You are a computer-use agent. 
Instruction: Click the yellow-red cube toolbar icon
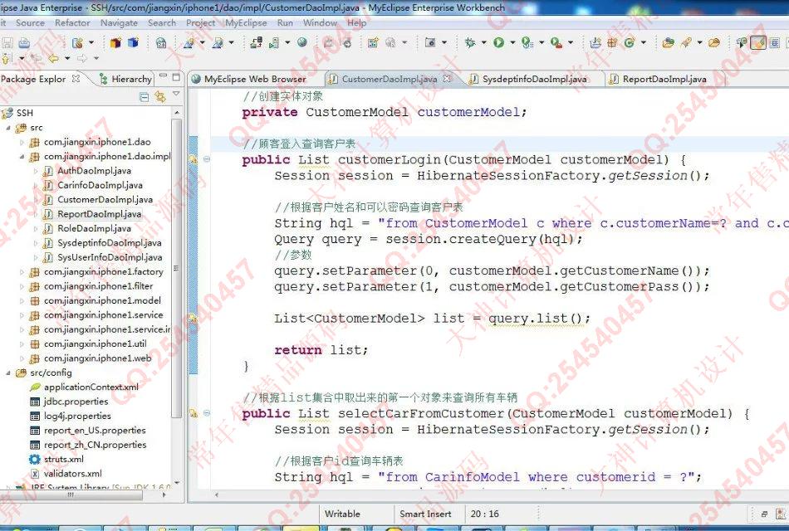[x=115, y=43]
